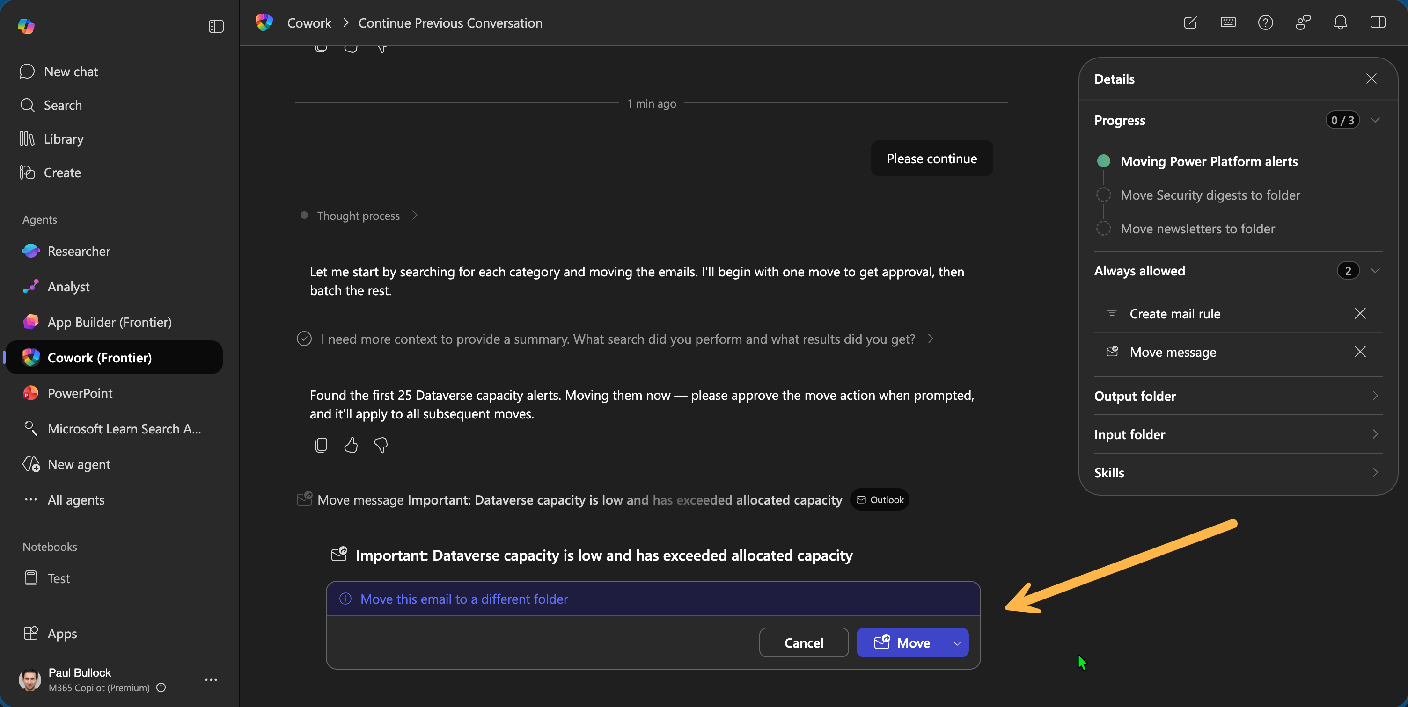
Task: Click the new chat compose icon in header
Action: click(x=1190, y=23)
